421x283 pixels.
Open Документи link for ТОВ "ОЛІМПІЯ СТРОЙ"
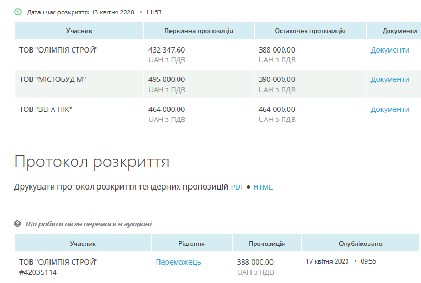coord(390,50)
